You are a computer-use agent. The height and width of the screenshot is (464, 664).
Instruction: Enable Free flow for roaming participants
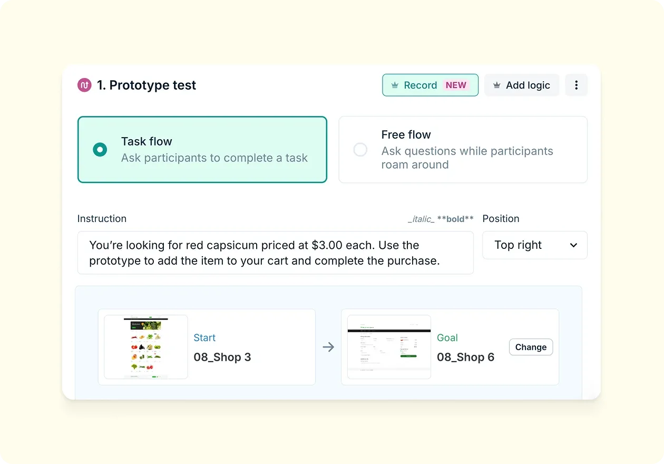tap(463, 150)
